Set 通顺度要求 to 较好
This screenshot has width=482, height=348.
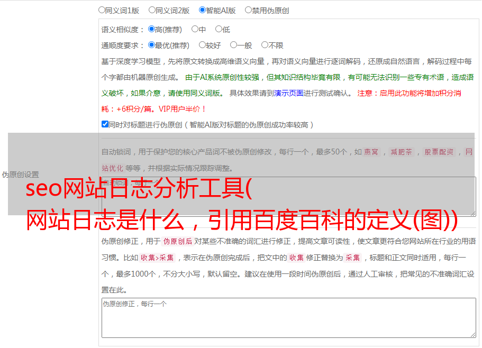pyautogui.click(x=202, y=45)
